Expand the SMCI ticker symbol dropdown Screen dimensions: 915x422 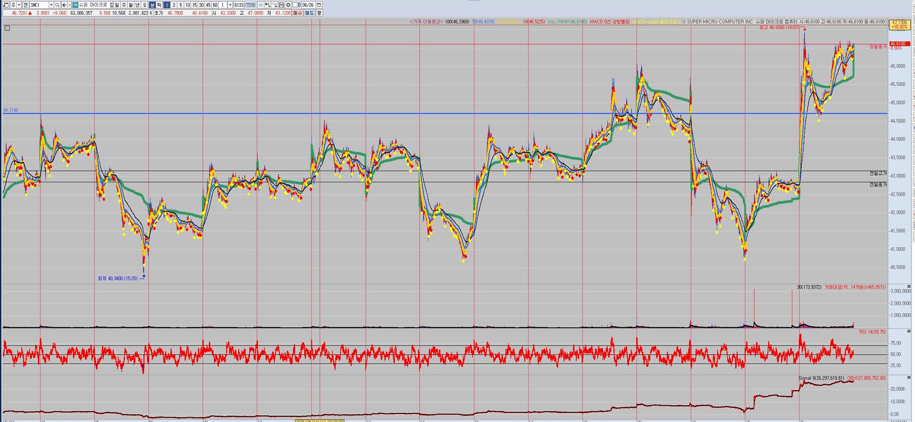tap(51, 5)
